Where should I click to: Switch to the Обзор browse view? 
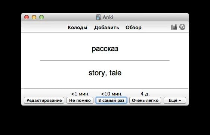[x=133, y=28]
